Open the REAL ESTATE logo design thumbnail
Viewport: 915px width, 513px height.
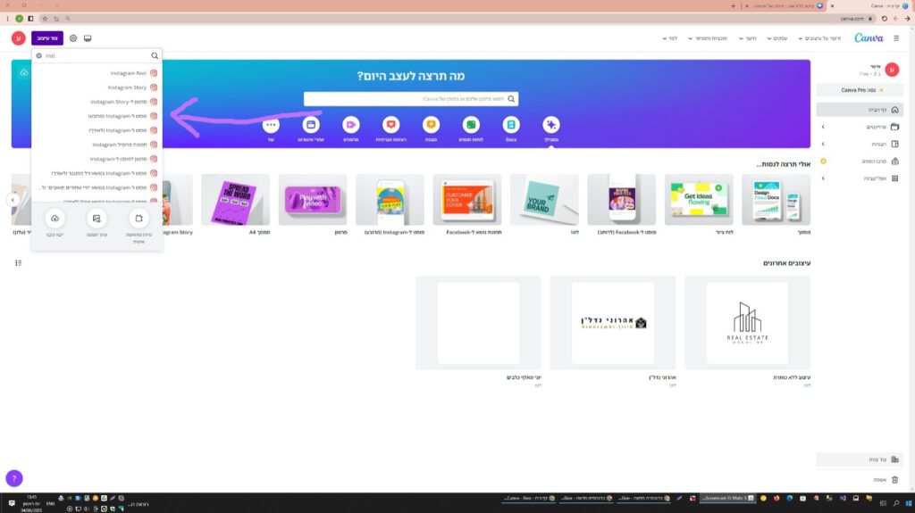tap(748, 323)
